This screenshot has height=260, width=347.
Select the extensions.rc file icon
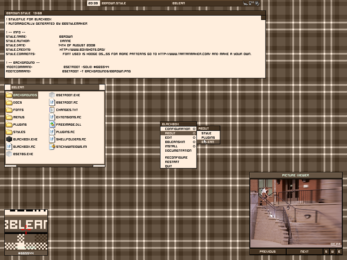[x=52, y=117]
